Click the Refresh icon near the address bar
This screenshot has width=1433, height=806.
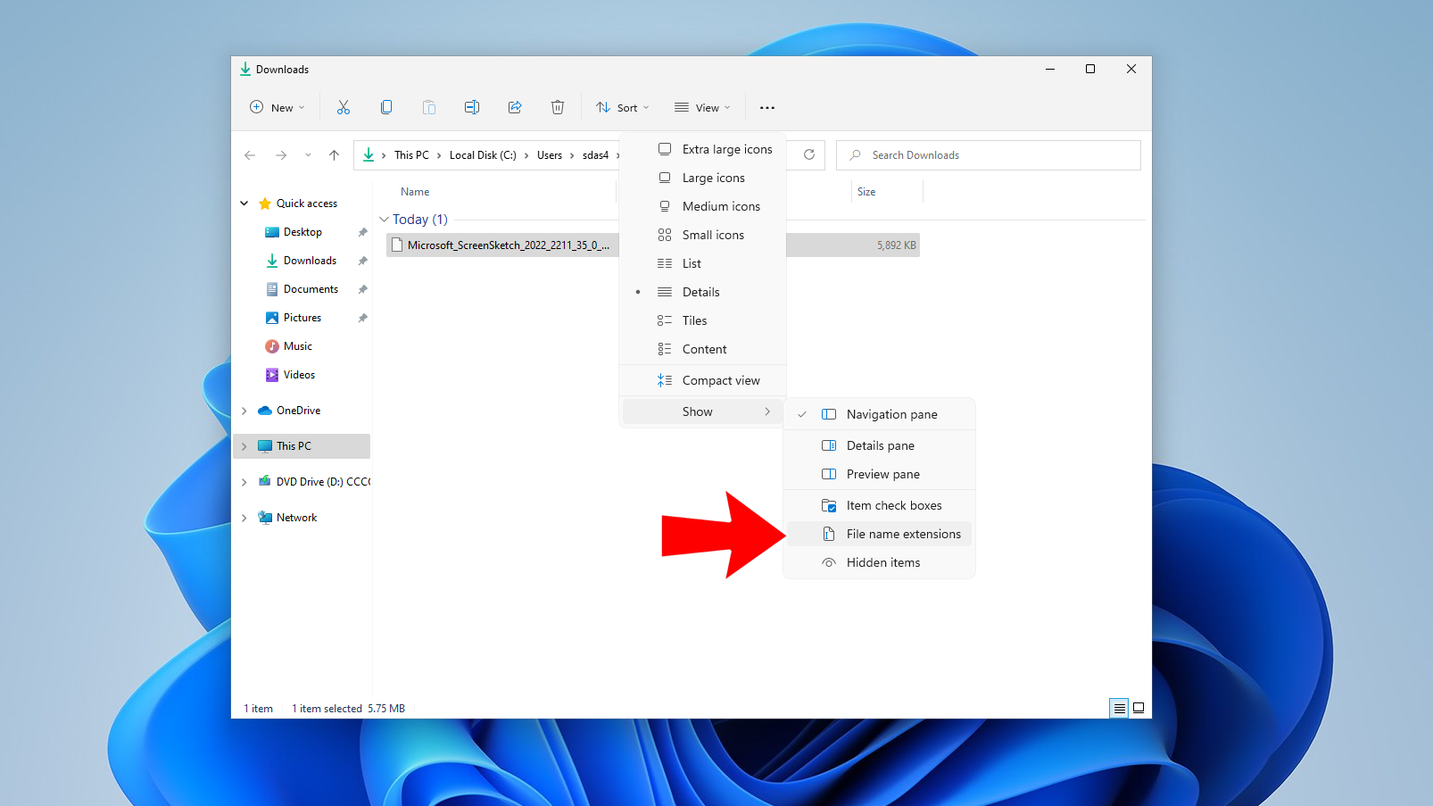(x=808, y=154)
